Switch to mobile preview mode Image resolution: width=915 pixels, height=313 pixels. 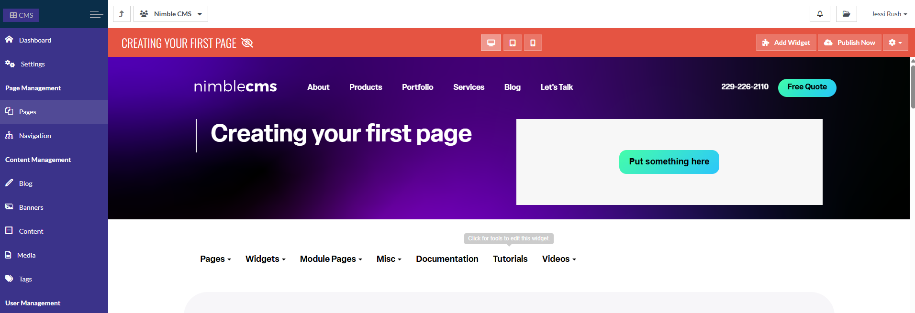tap(533, 43)
